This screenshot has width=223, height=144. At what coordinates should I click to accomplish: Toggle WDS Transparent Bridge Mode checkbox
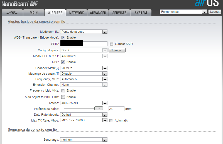[x=63, y=37]
